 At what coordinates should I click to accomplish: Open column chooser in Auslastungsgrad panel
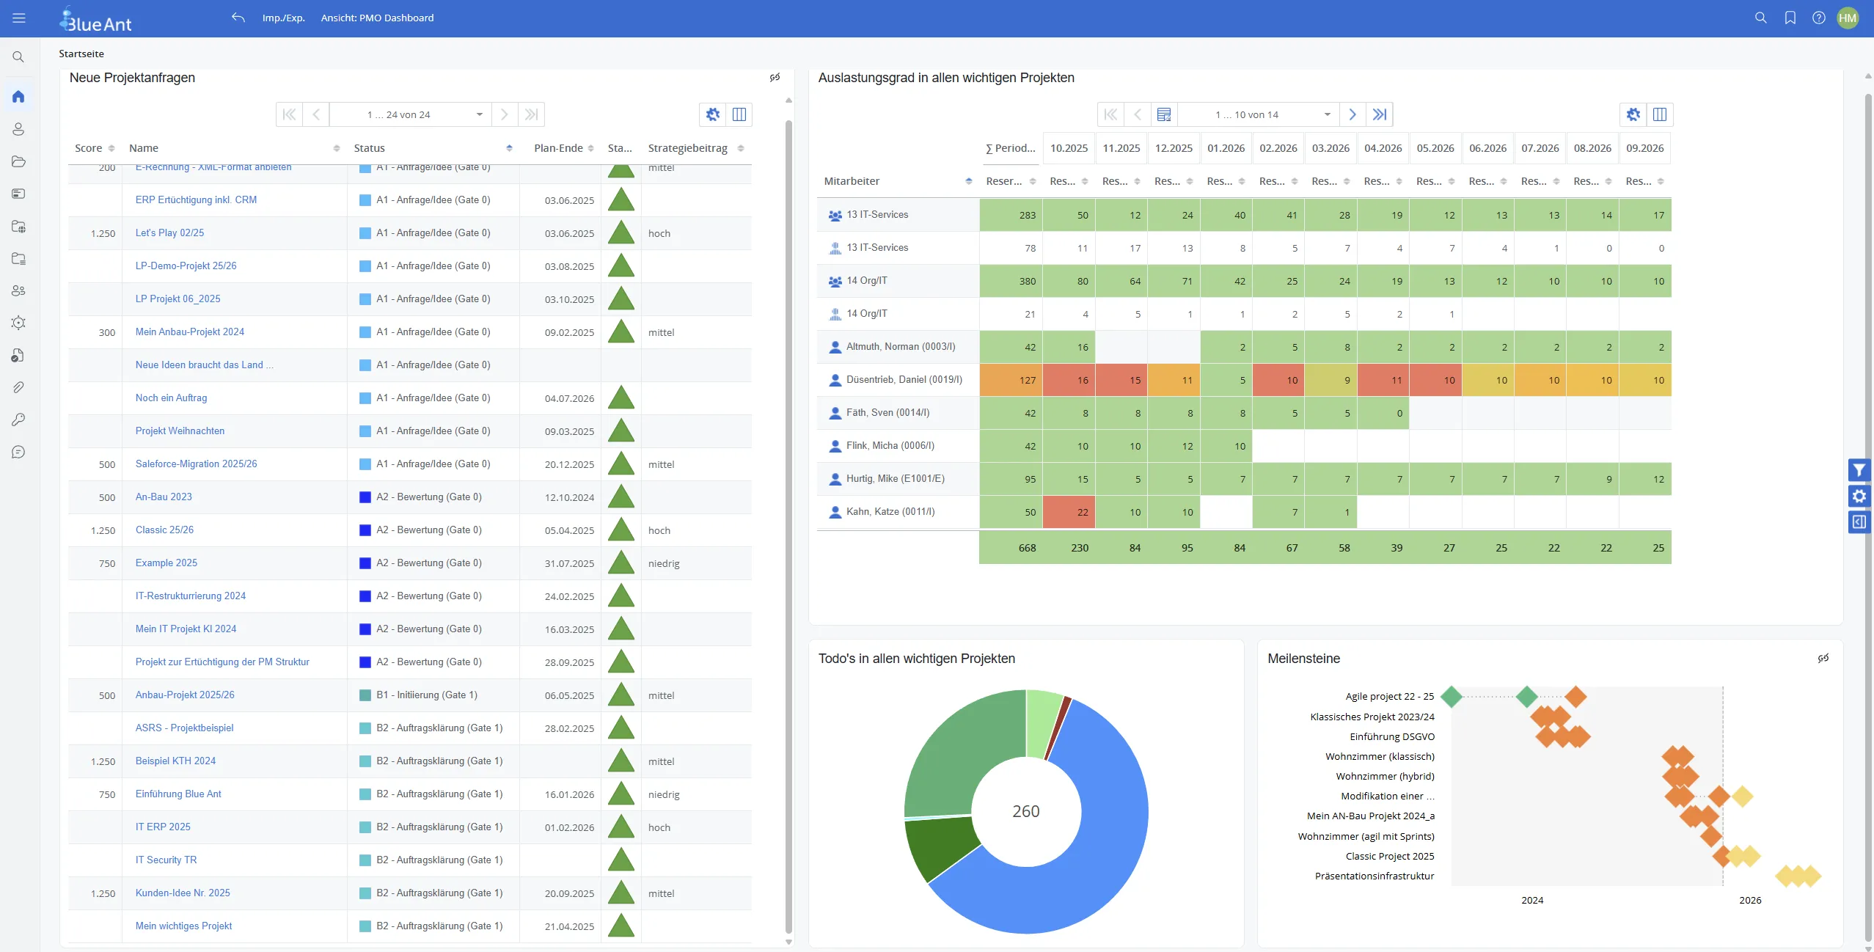pos(1659,114)
